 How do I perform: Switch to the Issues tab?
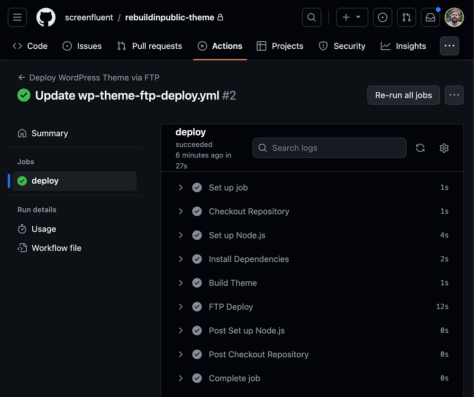(82, 46)
